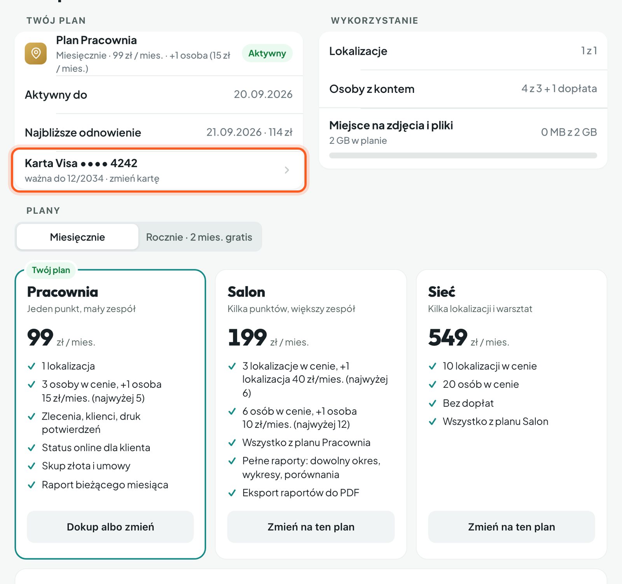This screenshot has width=622, height=584.
Task: Switch billing to Miesięcznie
Action: click(x=77, y=237)
